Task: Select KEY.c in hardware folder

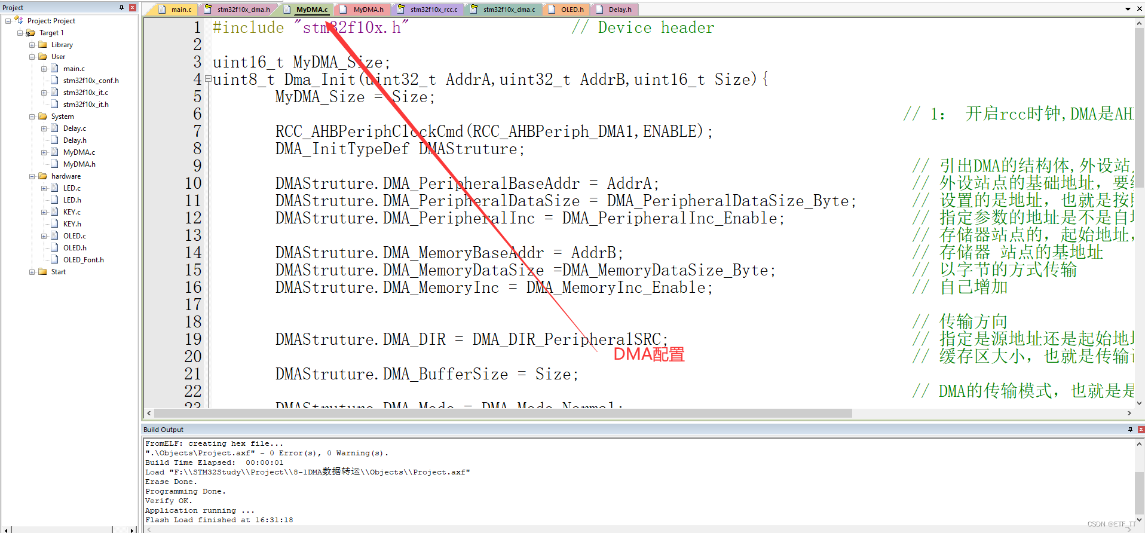Action: (x=72, y=212)
